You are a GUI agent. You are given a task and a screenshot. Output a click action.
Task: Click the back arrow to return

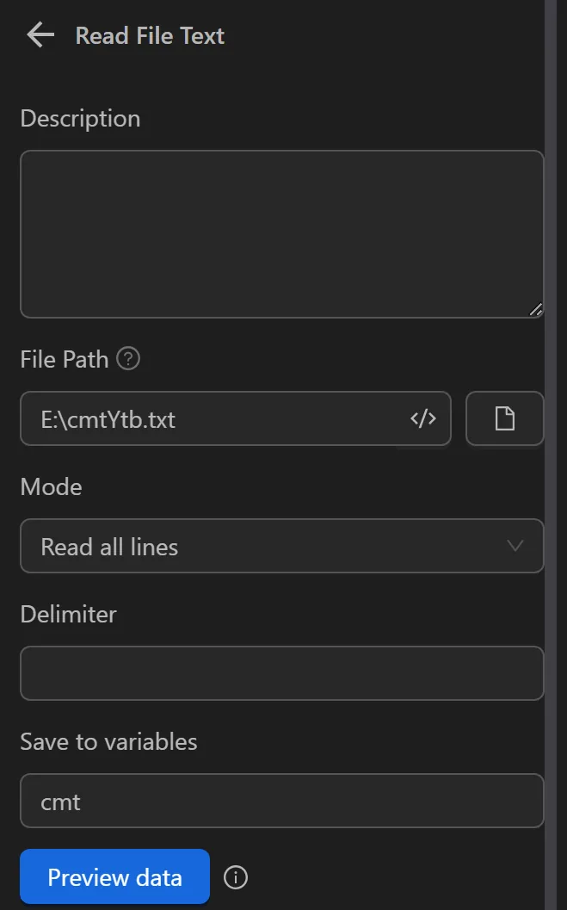[x=40, y=35]
